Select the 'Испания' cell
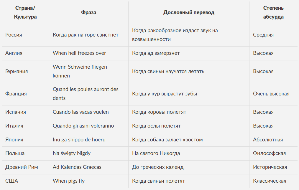The width and height of the screenshot is (299, 190). 16,112
